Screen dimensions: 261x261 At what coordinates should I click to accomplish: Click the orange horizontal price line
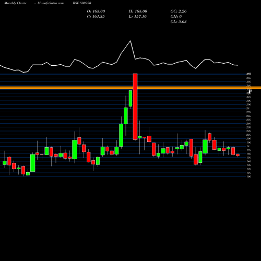(130, 88)
